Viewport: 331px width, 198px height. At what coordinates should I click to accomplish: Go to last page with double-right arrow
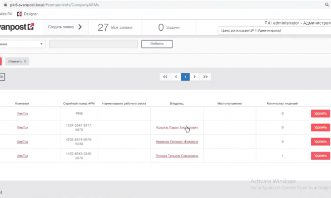[x=205, y=77]
